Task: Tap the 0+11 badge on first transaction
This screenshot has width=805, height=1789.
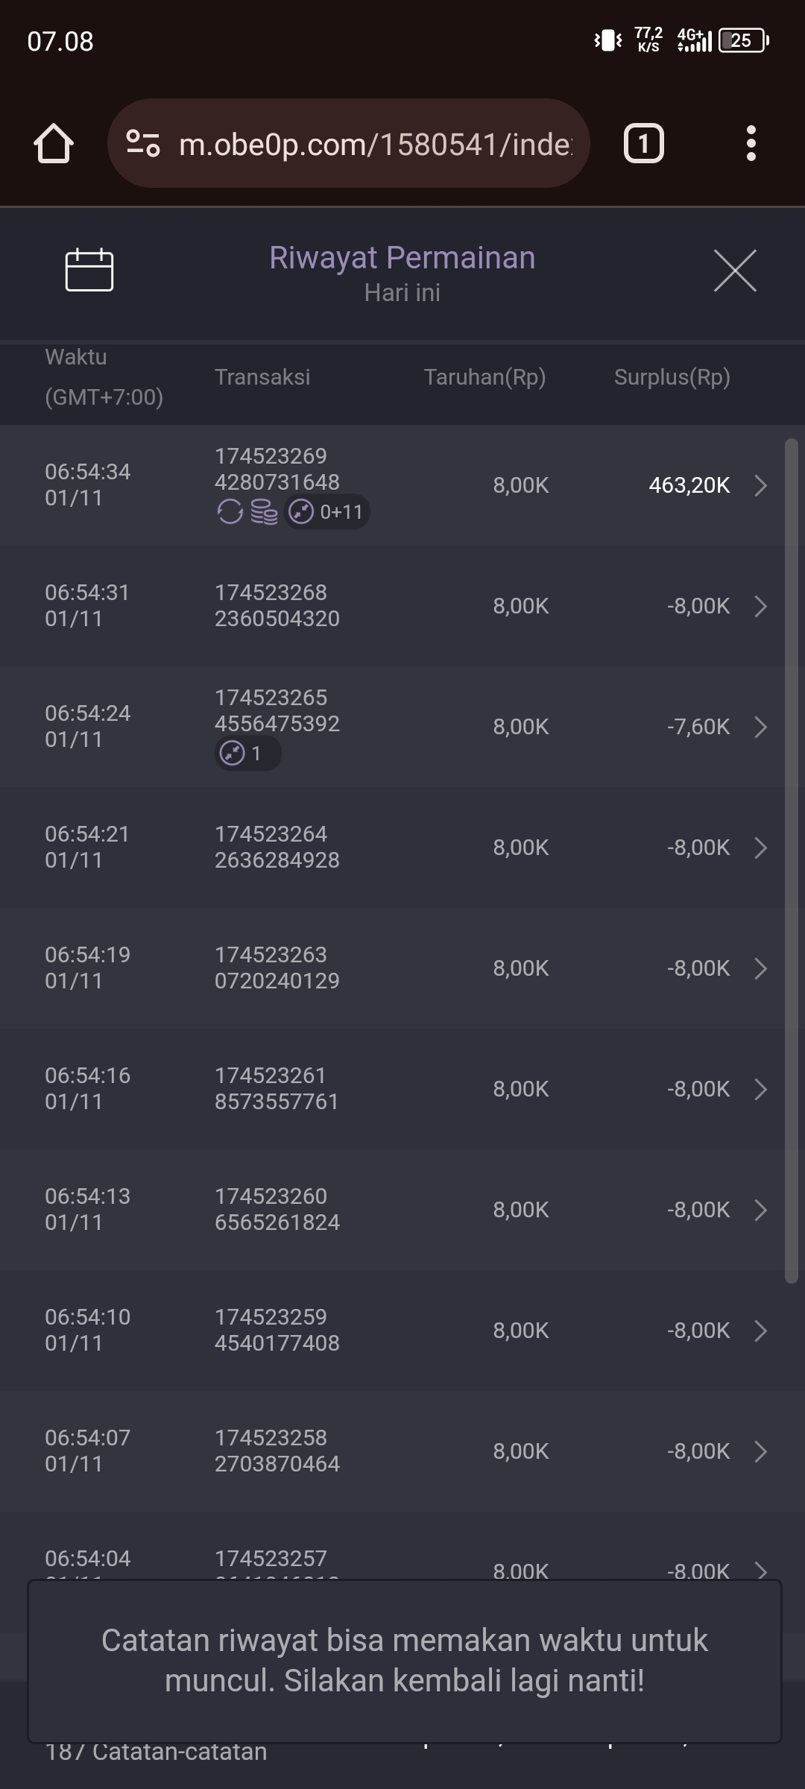Action: [327, 512]
